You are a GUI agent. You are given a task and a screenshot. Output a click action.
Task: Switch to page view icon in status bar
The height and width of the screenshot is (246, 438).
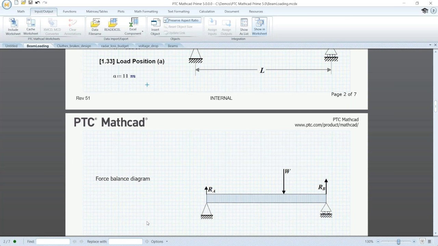[x=423, y=242]
